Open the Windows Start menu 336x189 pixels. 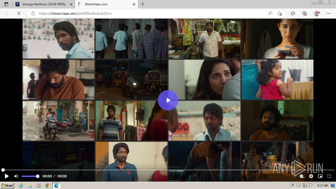7,186
